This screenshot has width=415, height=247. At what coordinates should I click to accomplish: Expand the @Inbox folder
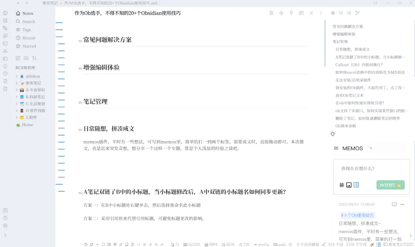(x=17, y=76)
